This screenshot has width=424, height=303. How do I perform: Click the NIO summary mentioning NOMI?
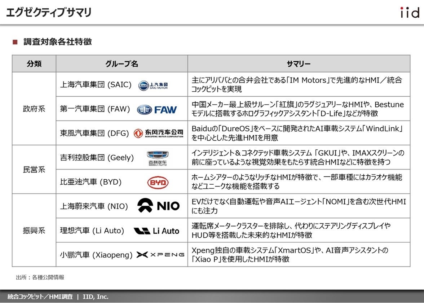pyautogui.click(x=299, y=206)
